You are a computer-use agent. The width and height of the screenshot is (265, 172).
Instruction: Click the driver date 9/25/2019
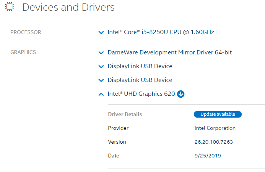pyautogui.click(x=208, y=156)
